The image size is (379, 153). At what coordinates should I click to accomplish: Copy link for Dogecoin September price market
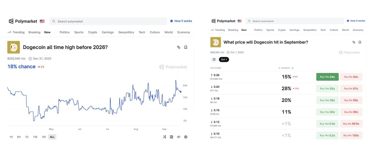[354, 42]
